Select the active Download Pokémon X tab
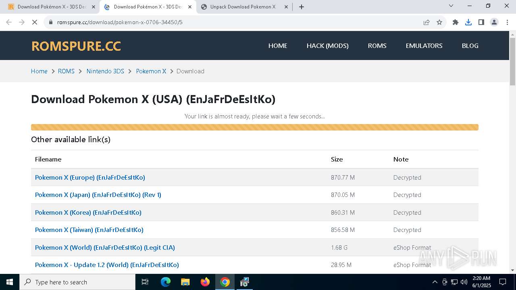The height and width of the screenshot is (290, 516). [148, 7]
